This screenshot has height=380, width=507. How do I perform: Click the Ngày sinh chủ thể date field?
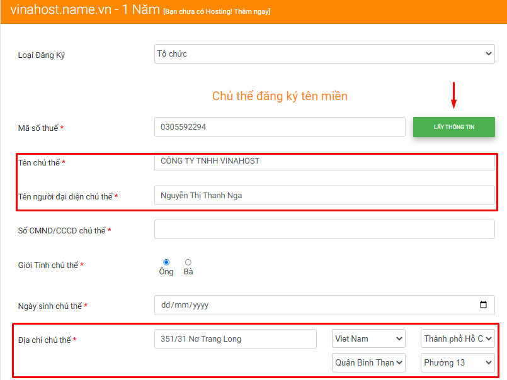324,305
